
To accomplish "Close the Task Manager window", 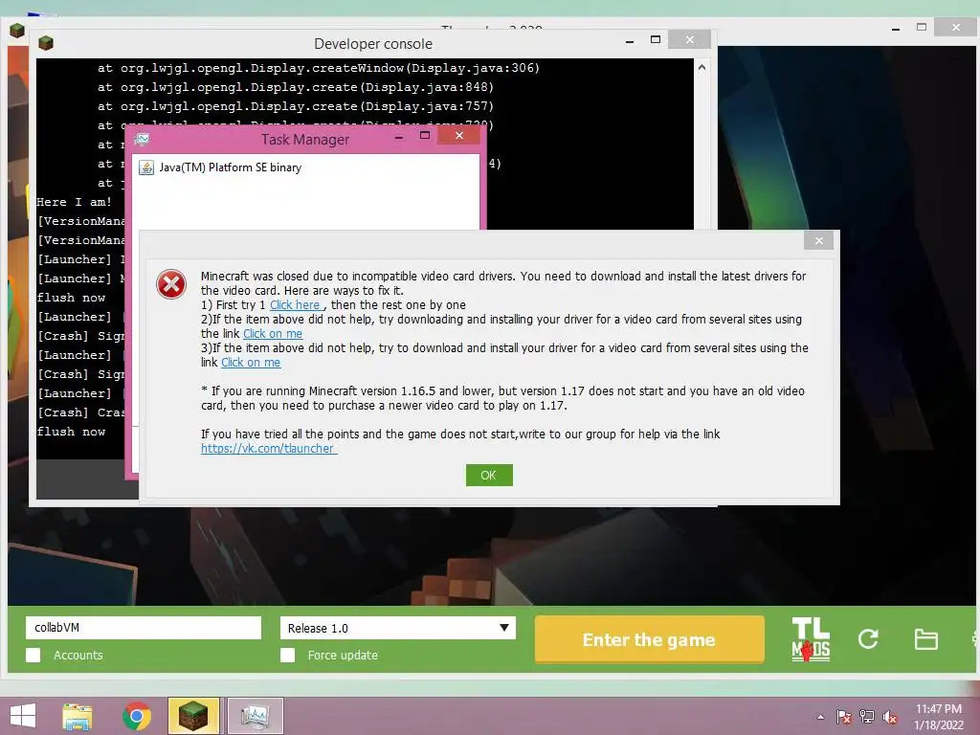I will (459, 135).
